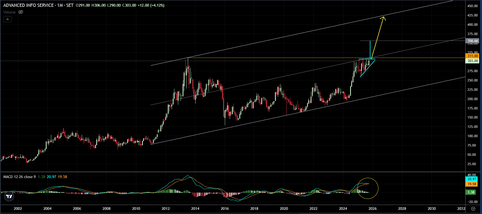Select the MACD 12 26 close 9 legend
482x214 pixels.
click(x=19, y=177)
